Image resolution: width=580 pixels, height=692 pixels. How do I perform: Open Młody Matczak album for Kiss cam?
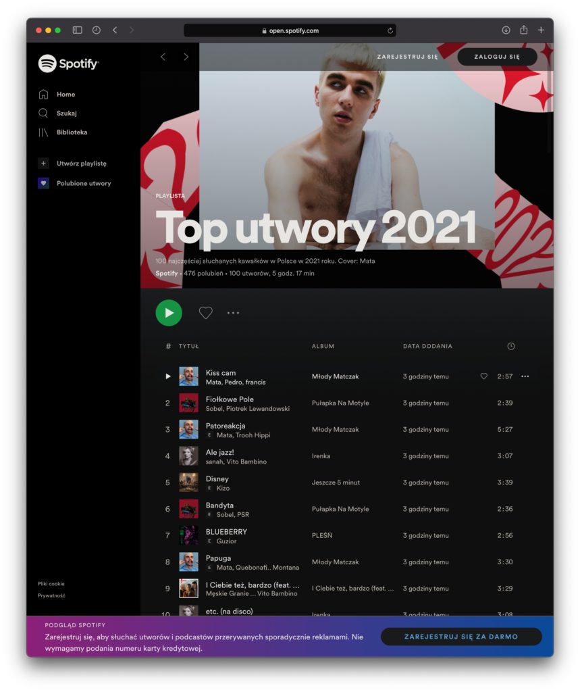click(x=335, y=376)
